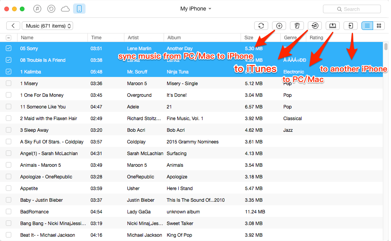
Task: Open the iCloud content icon
Action: point(65,9)
